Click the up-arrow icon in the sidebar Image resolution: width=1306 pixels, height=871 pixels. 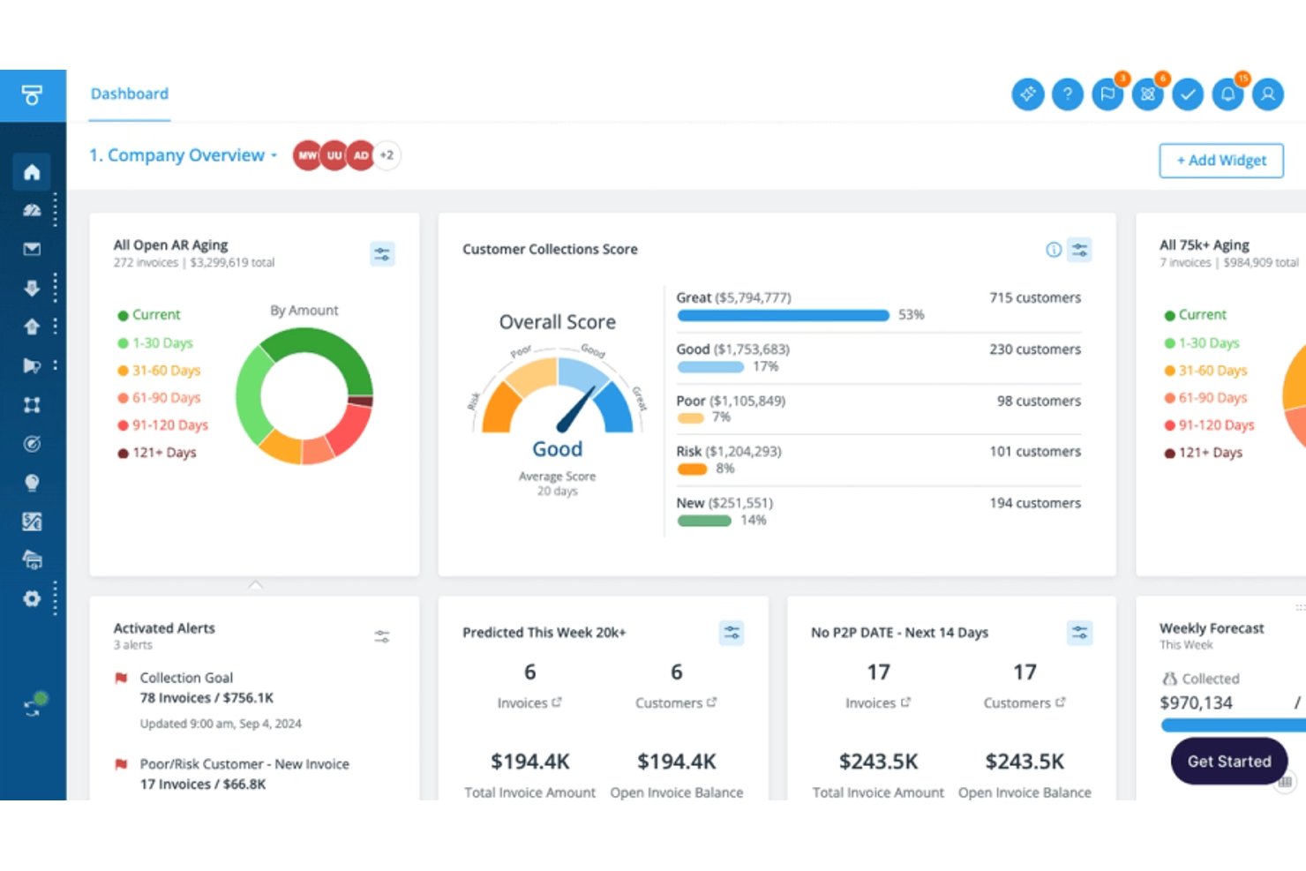tap(32, 327)
